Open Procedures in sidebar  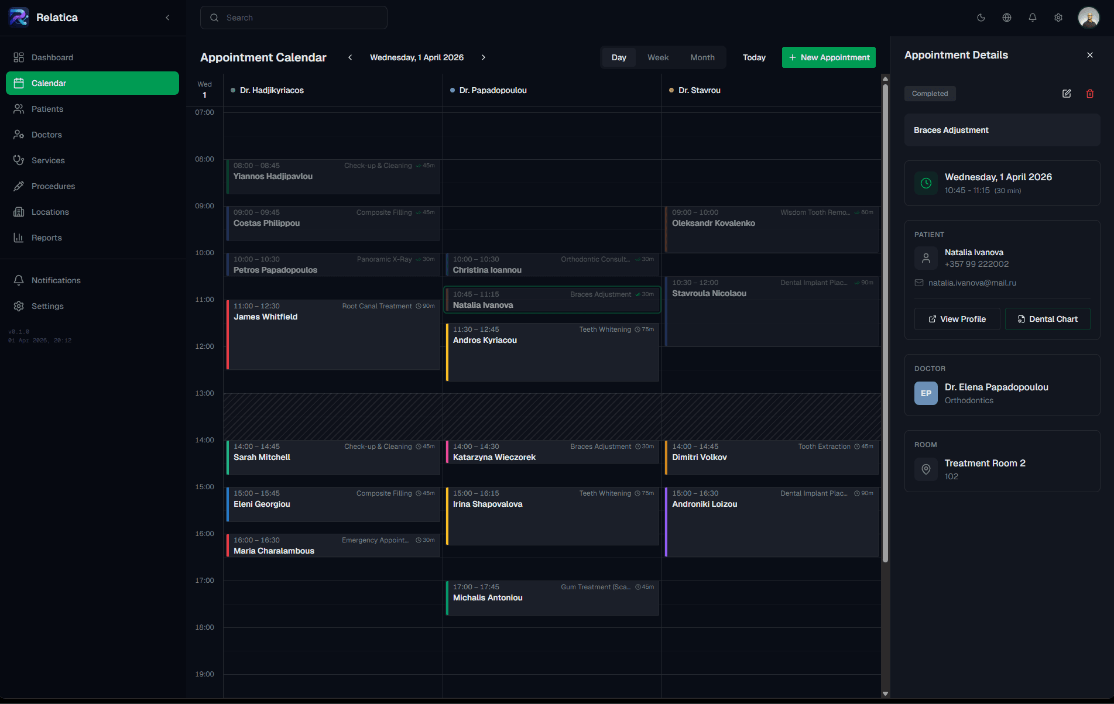click(x=92, y=186)
